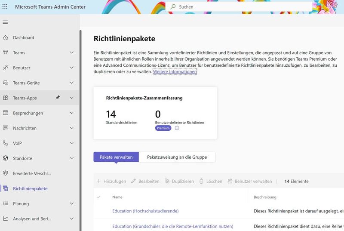Expand the Benutzer menu chevron

(71, 68)
